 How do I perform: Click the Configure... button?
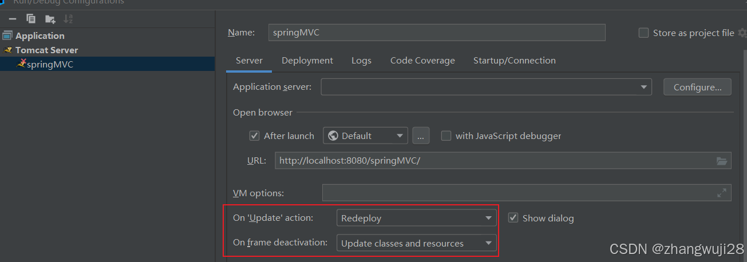point(697,87)
